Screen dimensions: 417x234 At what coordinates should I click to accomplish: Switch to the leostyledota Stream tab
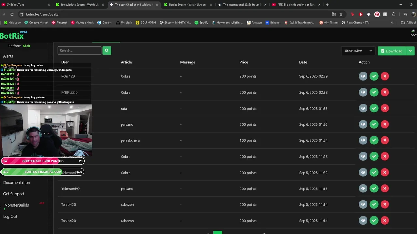pyautogui.click(x=79, y=5)
